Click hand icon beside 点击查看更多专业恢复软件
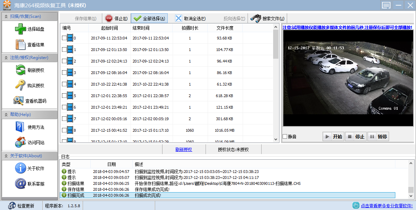Image resolution: width=416 pixels, height=210 pixels. (x=356, y=205)
